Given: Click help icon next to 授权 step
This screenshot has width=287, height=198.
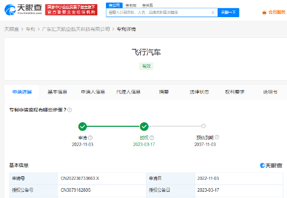Looking at the screenshot, I should click(152, 138).
